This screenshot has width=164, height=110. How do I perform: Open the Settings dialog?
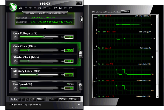(74, 99)
